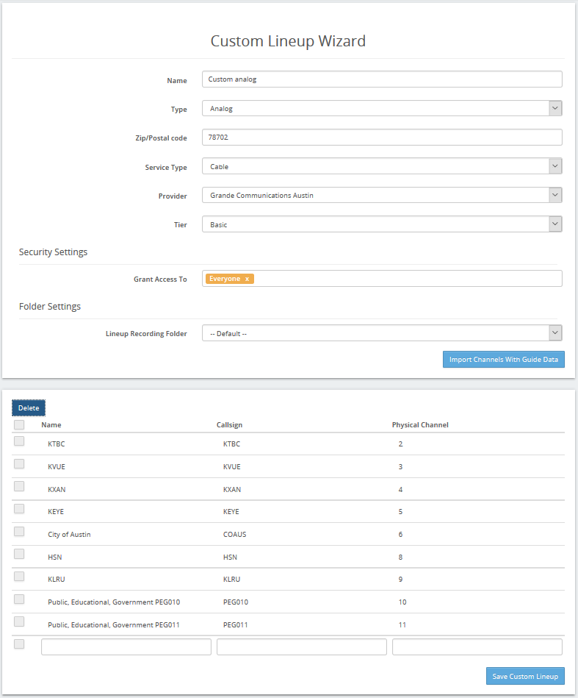Select the KVUE row checkbox

point(19,464)
